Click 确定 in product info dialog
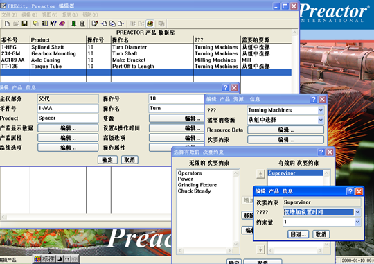Image resolution: width=374 pixels, height=264 pixels. point(107,159)
